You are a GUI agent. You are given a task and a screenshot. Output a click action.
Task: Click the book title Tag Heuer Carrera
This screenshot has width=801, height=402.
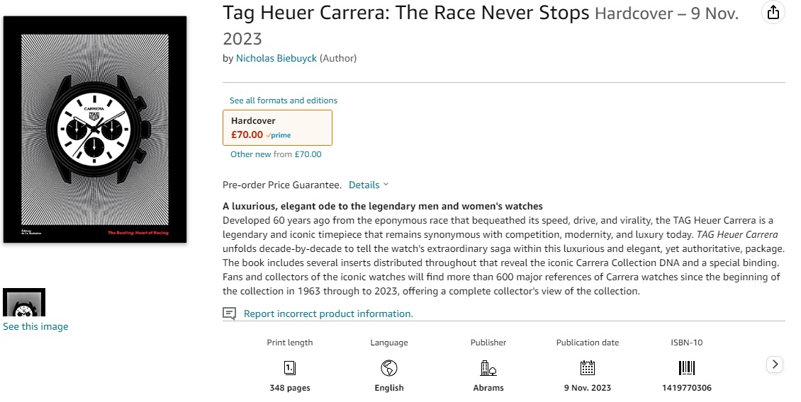point(406,13)
